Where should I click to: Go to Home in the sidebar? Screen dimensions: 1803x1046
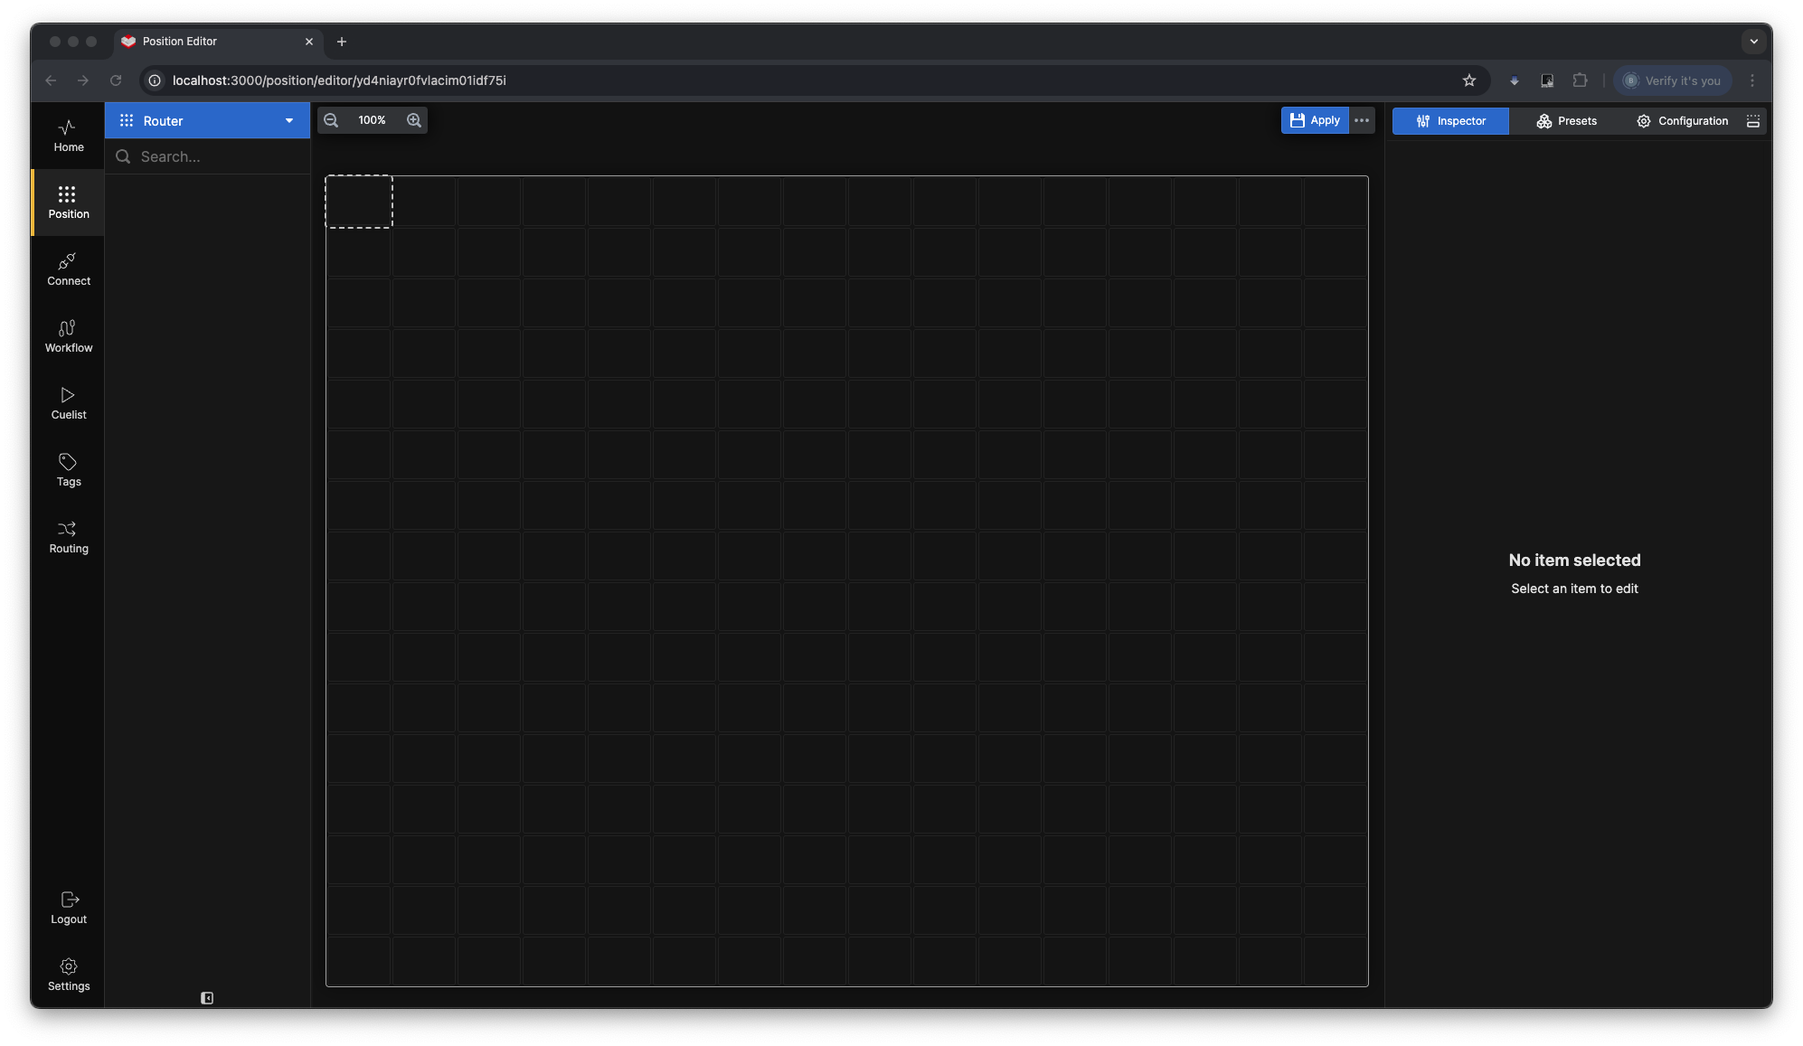(x=68, y=136)
